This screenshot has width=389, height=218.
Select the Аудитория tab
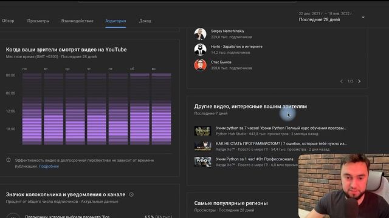coord(115,21)
